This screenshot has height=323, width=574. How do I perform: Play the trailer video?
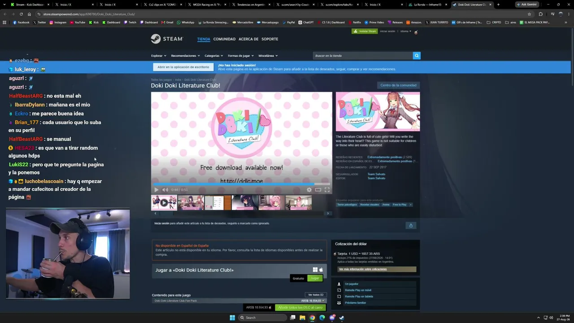pos(156,190)
